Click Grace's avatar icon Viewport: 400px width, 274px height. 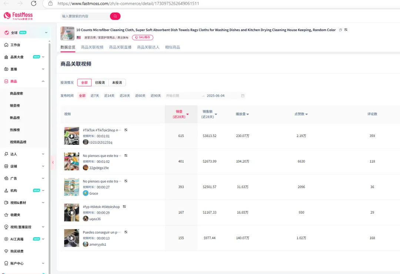coord(86,193)
